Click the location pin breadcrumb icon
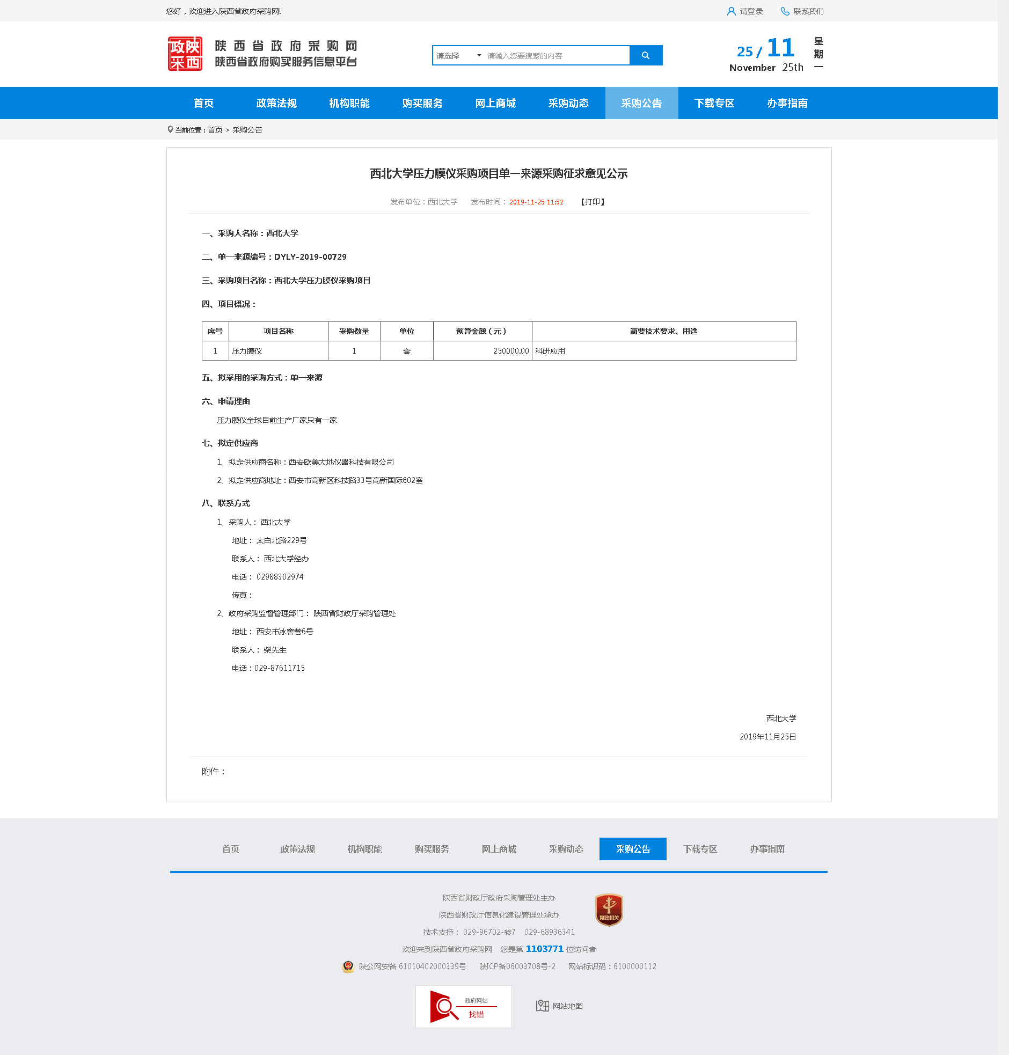The image size is (1009, 1055). [170, 129]
